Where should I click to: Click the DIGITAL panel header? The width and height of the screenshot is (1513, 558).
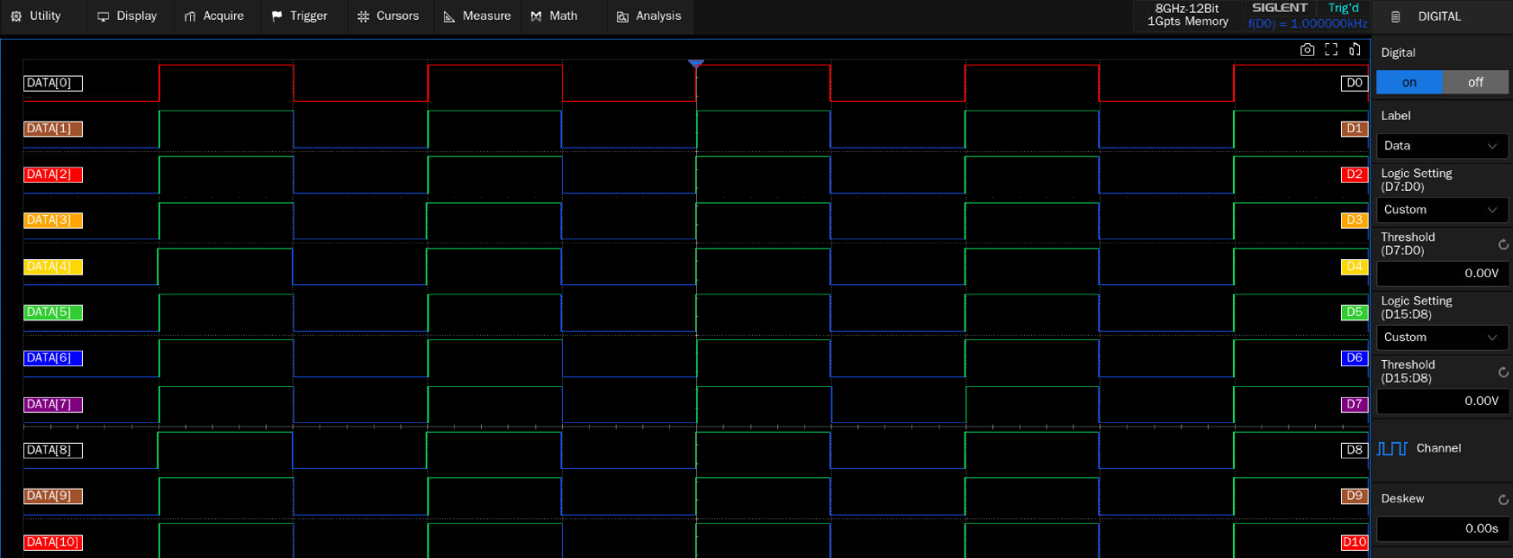click(1439, 16)
